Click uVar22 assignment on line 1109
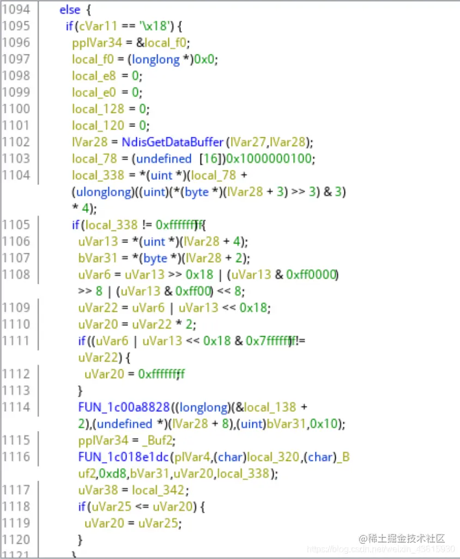This screenshot has width=460, height=559. coord(98,308)
